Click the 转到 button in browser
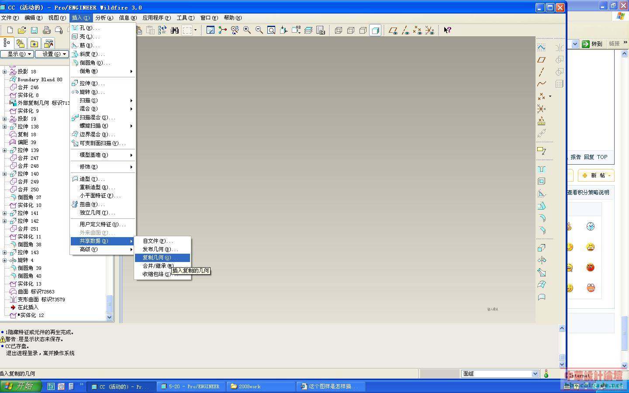The width and height of the screenshot is (629, 393). [x=592, y=44]
